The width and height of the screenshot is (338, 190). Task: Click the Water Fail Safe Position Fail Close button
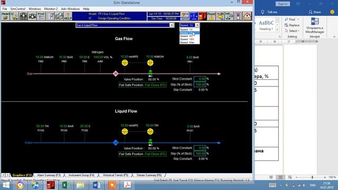(x=143, y=154)
